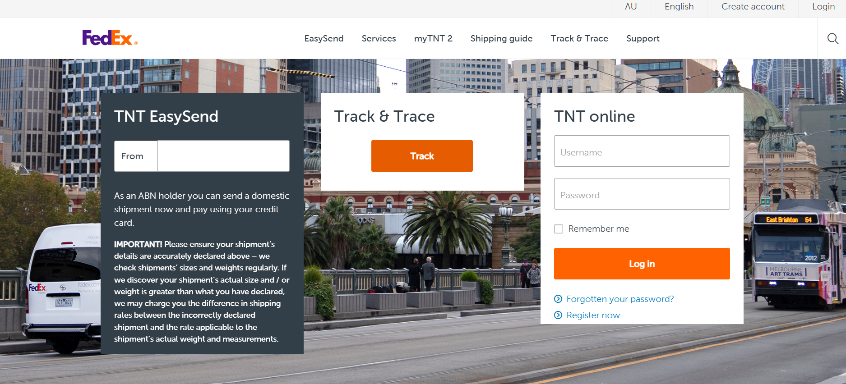Focus the Username field
Screen dimensions: 846x384
[x=642, y=151]
